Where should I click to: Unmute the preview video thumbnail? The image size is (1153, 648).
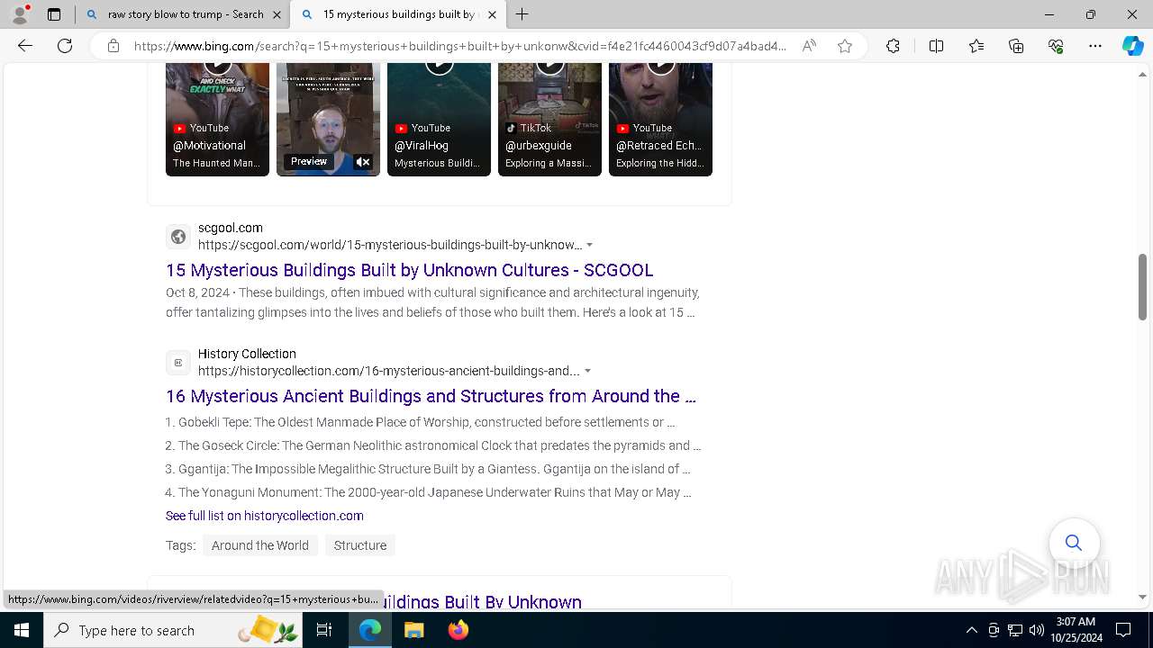pyautogui.click(x=363, y=162)
